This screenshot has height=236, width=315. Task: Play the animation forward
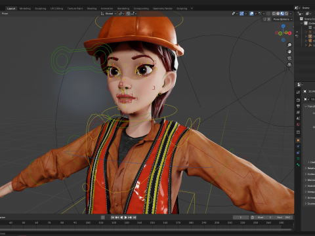click(x=125, y=218)
